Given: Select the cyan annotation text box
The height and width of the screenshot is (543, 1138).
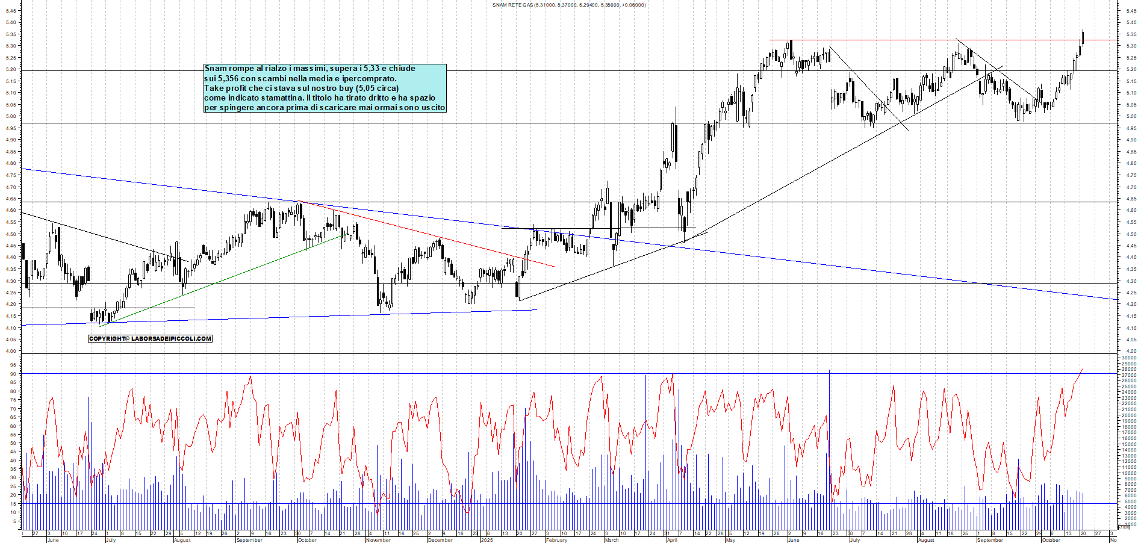Looking at the screenshot, I should coord(325,88).
